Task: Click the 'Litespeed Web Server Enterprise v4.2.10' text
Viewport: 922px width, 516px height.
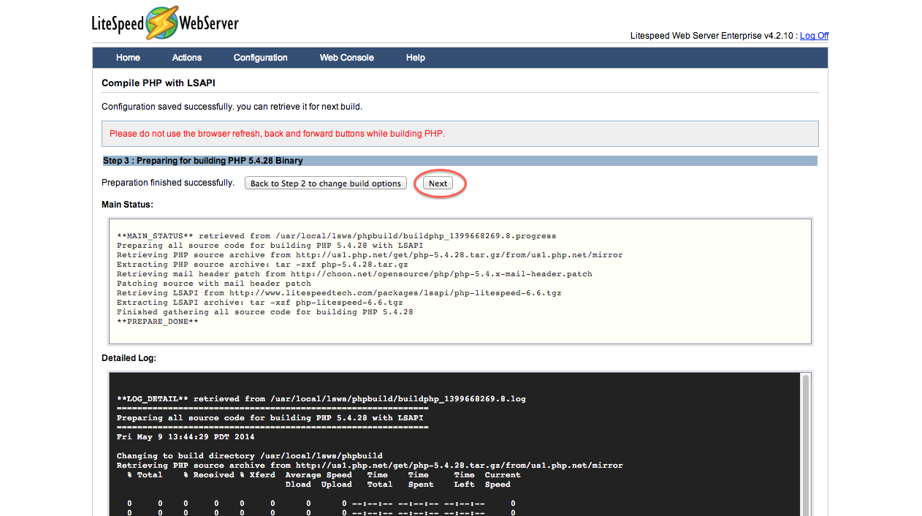Action: pos(712,36)
